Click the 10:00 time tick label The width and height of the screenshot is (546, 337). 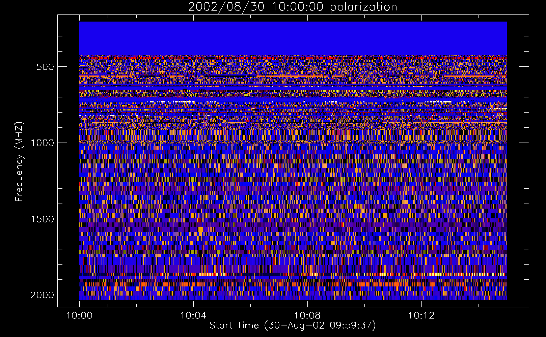pos(79,316)
